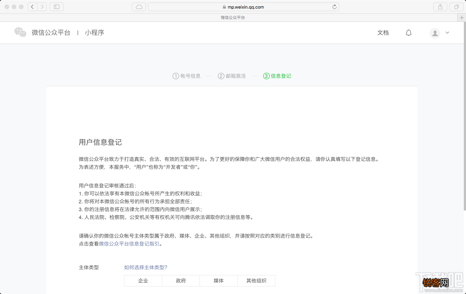Open 如何选择主体类型? help link
Screen dimensions: 466x294
146,267
